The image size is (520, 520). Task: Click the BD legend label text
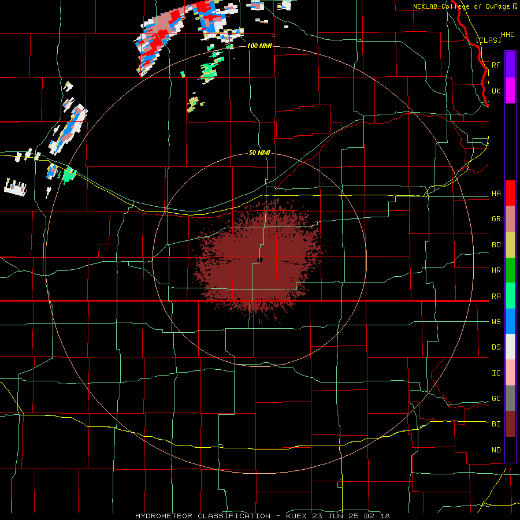pos(496,245)
